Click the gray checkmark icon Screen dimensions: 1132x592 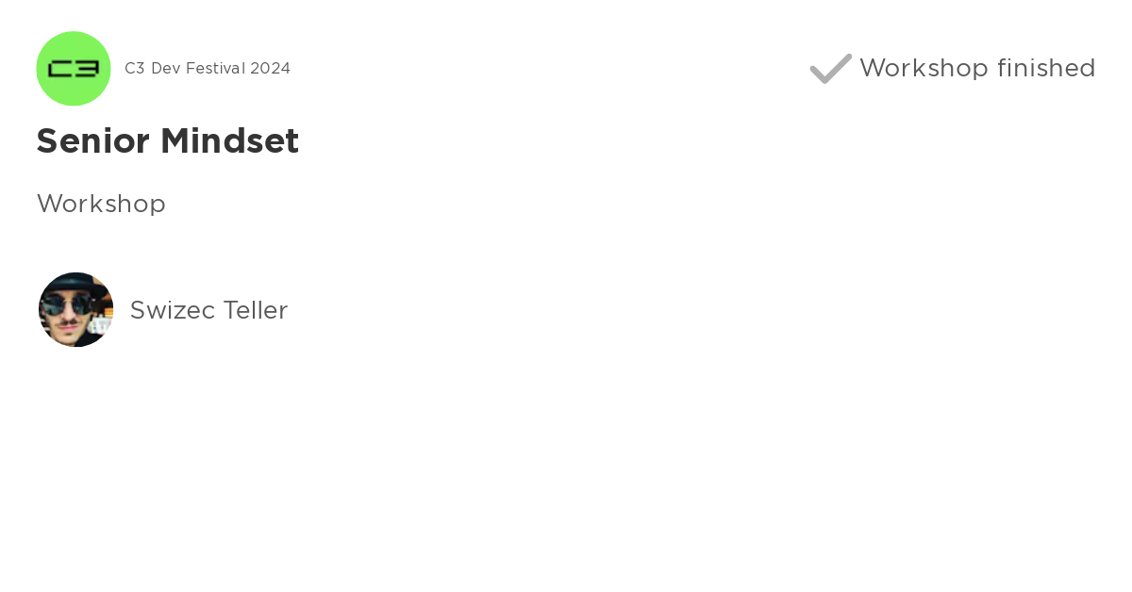(830, 69)
